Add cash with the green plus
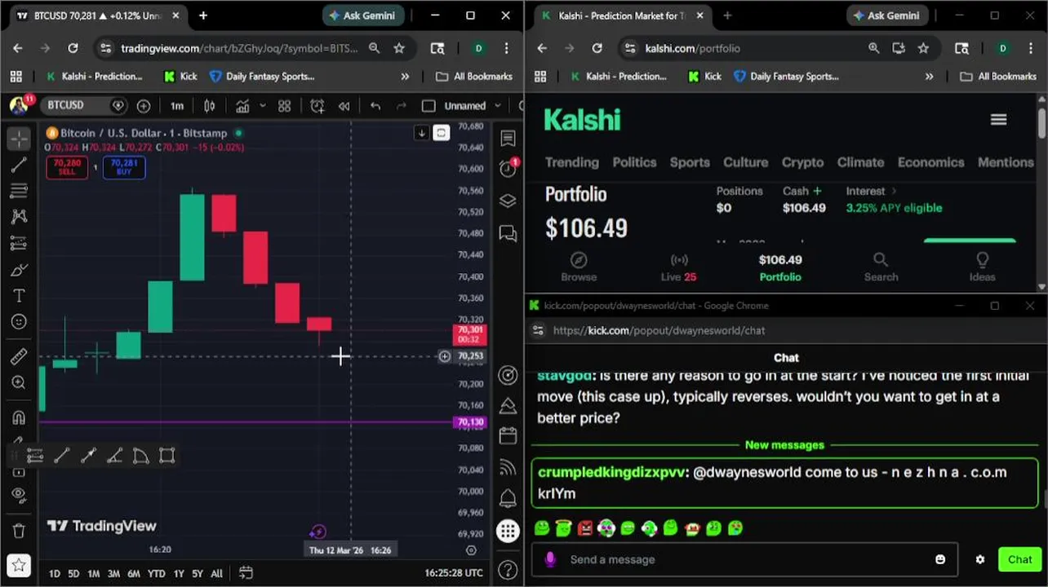 tap(817, 191)
